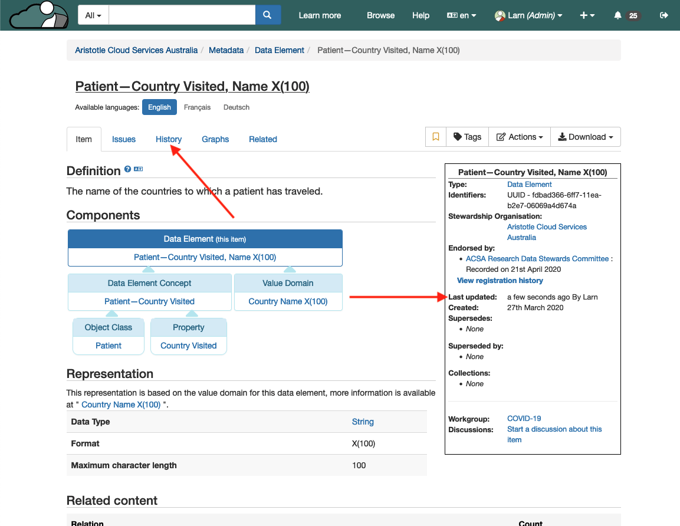Open the Graphs tab
The height and width of the screenshot is (526, 680).
point(215,139)
